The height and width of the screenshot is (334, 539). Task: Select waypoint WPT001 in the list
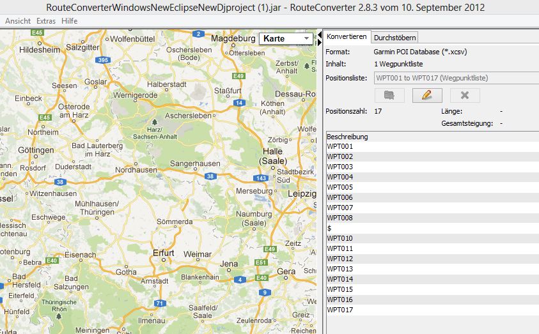click(x=340, y=146)
